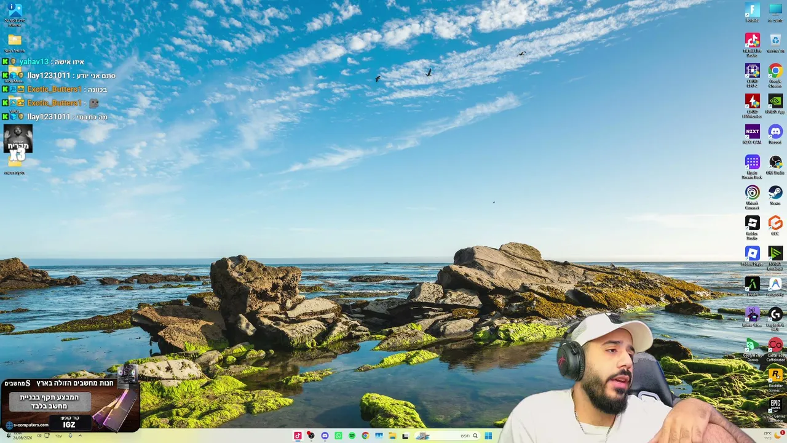Open WhatsApp from the taskbar

coord(338,436)
